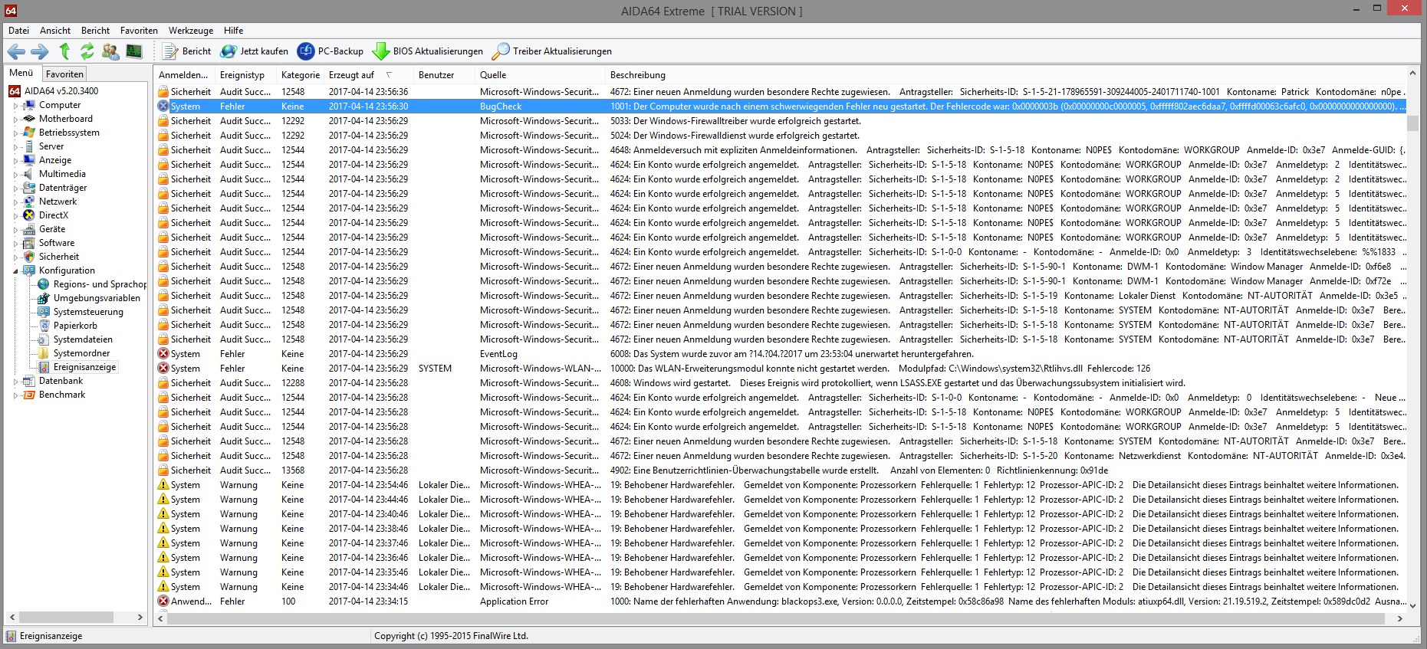Screen dimensions: 1427x649
Task: Select the WLAN-Erweiterungsmodul error row
Action: (x=781, y=369)
